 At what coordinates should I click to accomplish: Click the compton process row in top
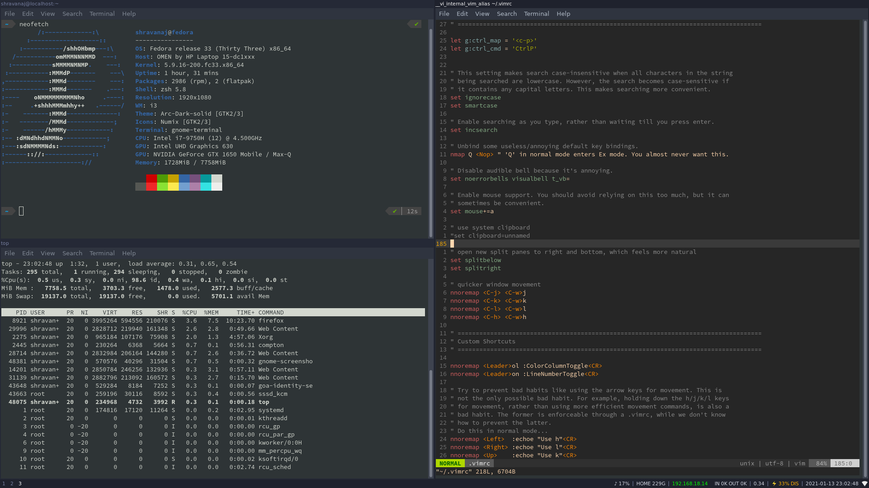click(x=213, y=345)
